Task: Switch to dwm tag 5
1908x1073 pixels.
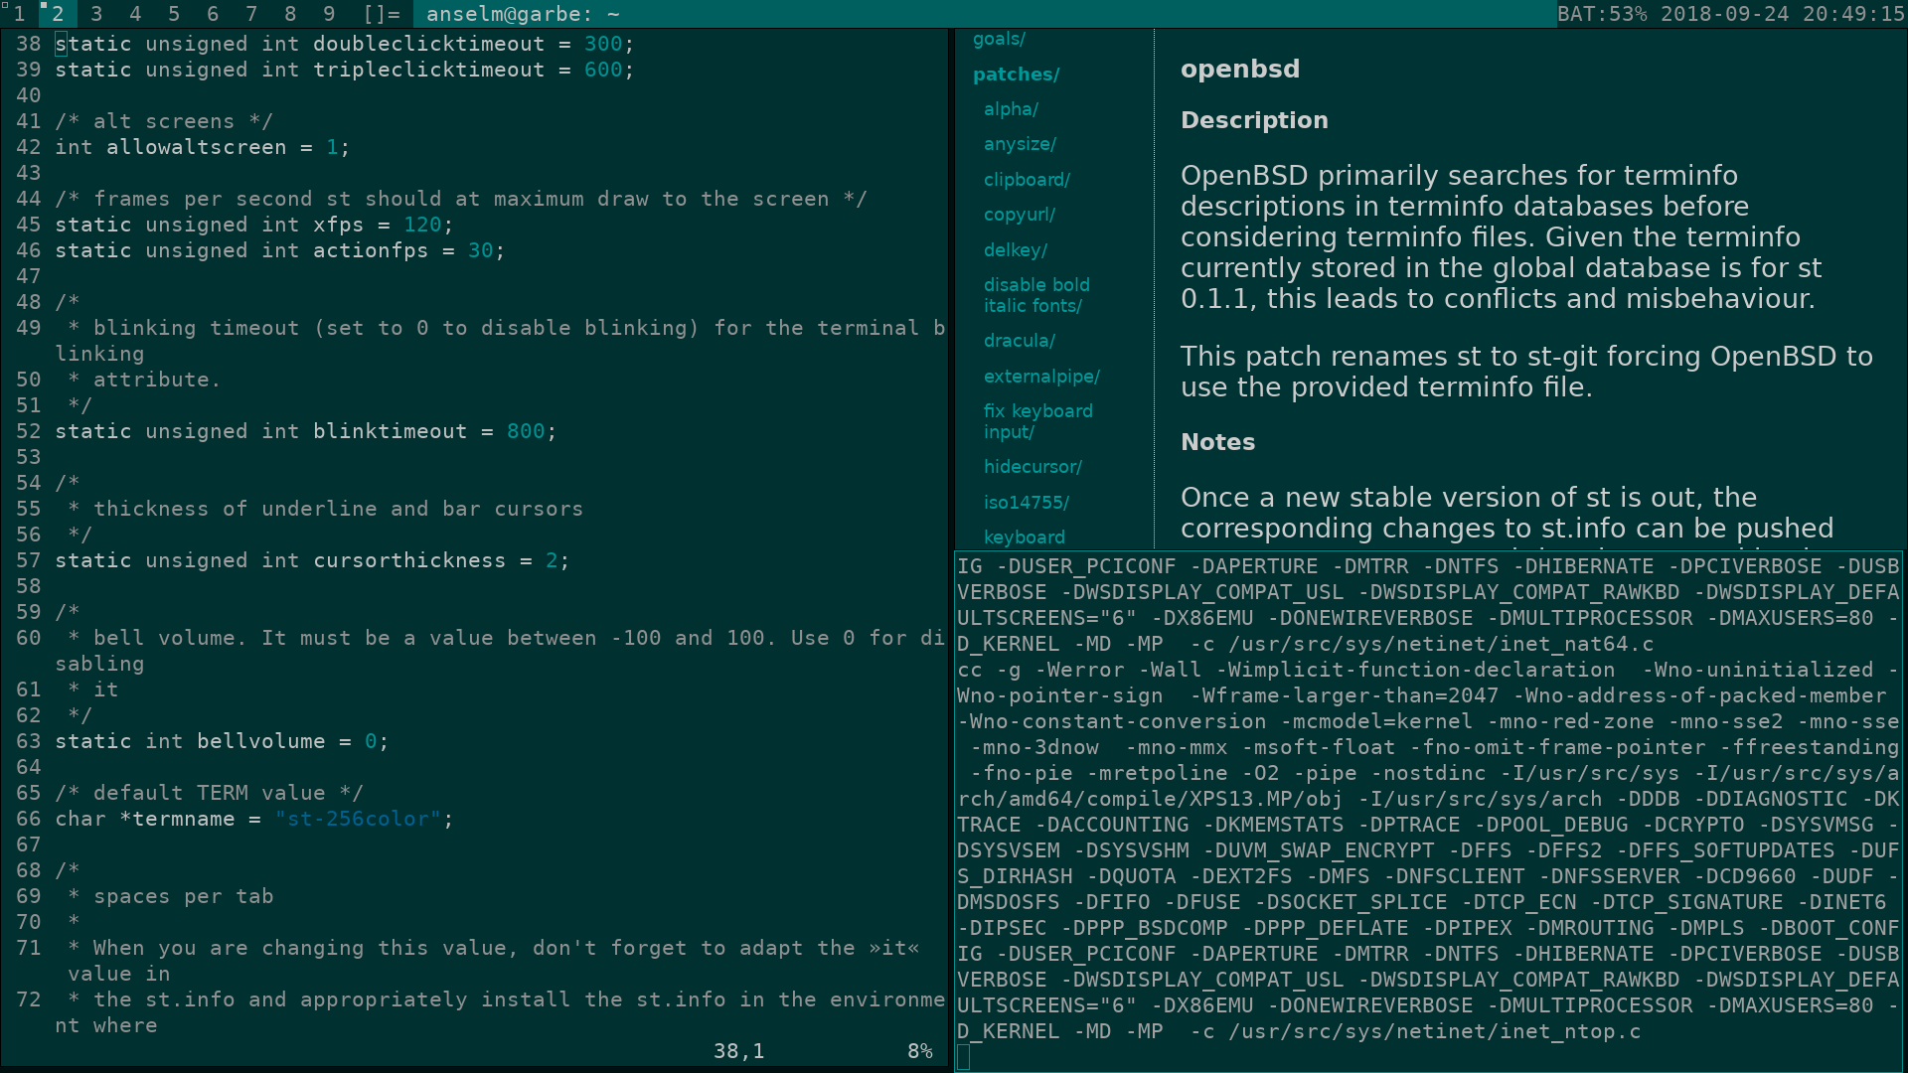Action: 174,14
